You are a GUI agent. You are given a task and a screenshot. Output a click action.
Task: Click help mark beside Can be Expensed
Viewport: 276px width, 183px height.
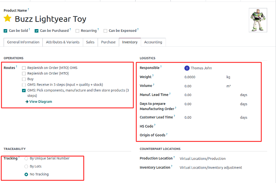point(138,30)
